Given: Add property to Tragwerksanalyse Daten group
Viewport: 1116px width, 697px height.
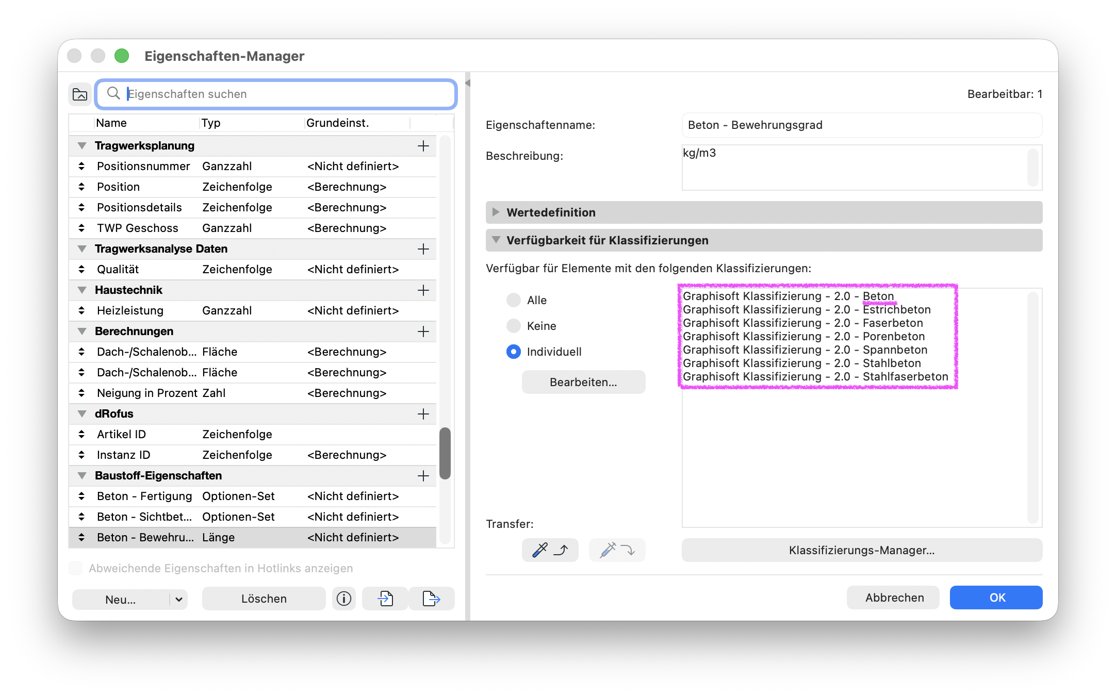Looking at the screenshot, I should pos(423,249).
